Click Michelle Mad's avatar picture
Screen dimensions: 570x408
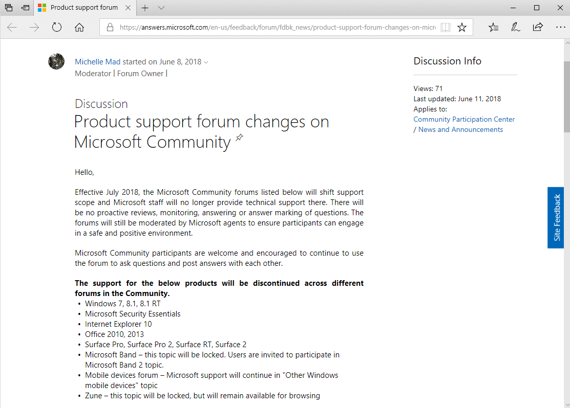pos(56,61)
